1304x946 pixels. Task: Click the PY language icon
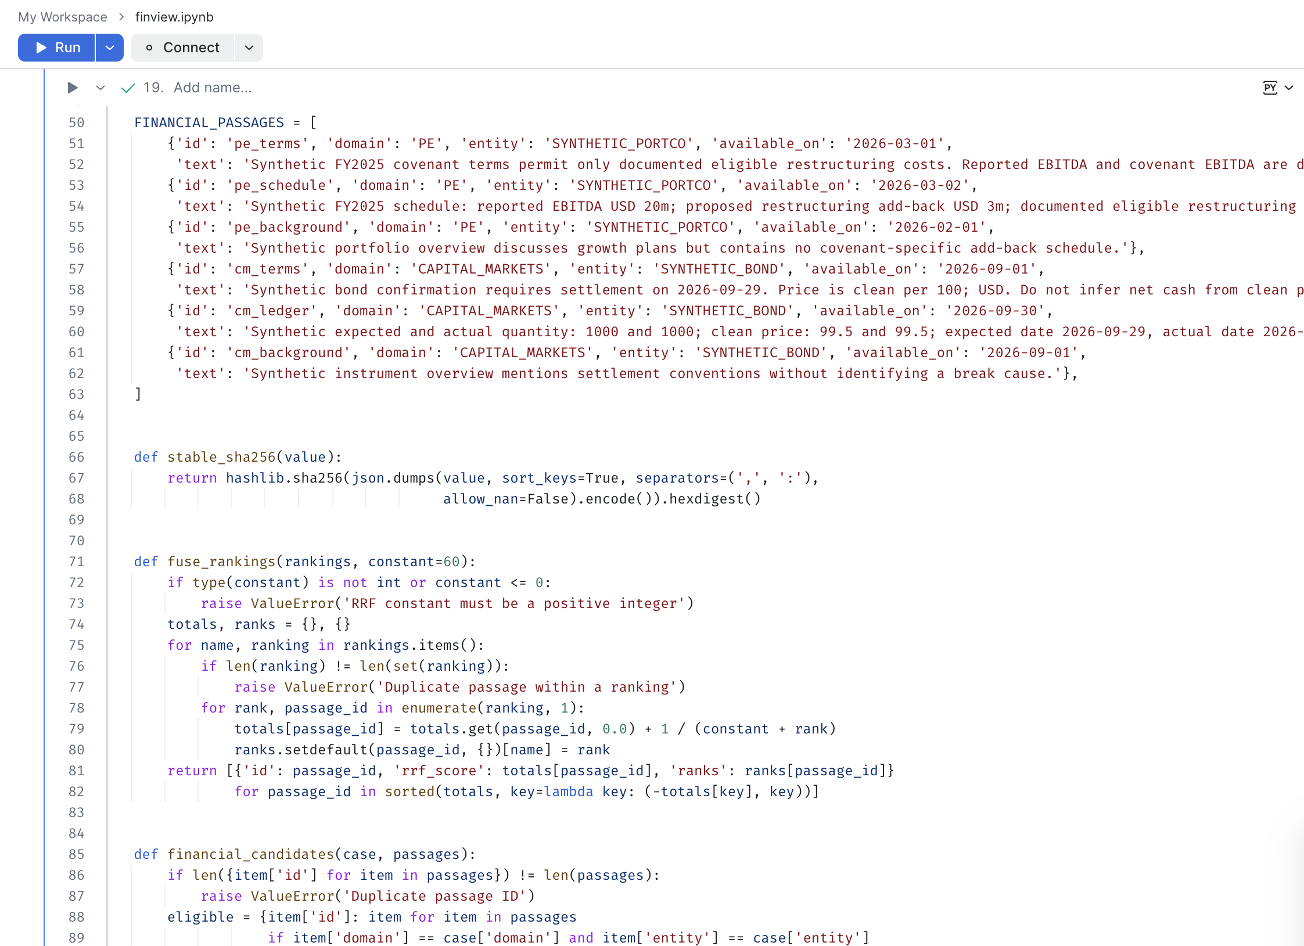[1270, 88]
